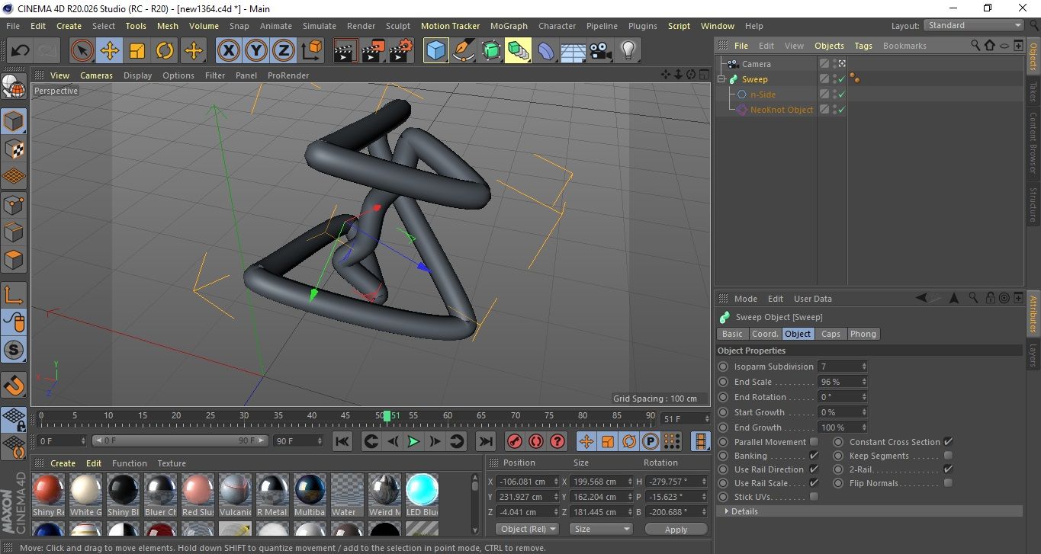Open the Layout dropdown showing Standard

974,25
